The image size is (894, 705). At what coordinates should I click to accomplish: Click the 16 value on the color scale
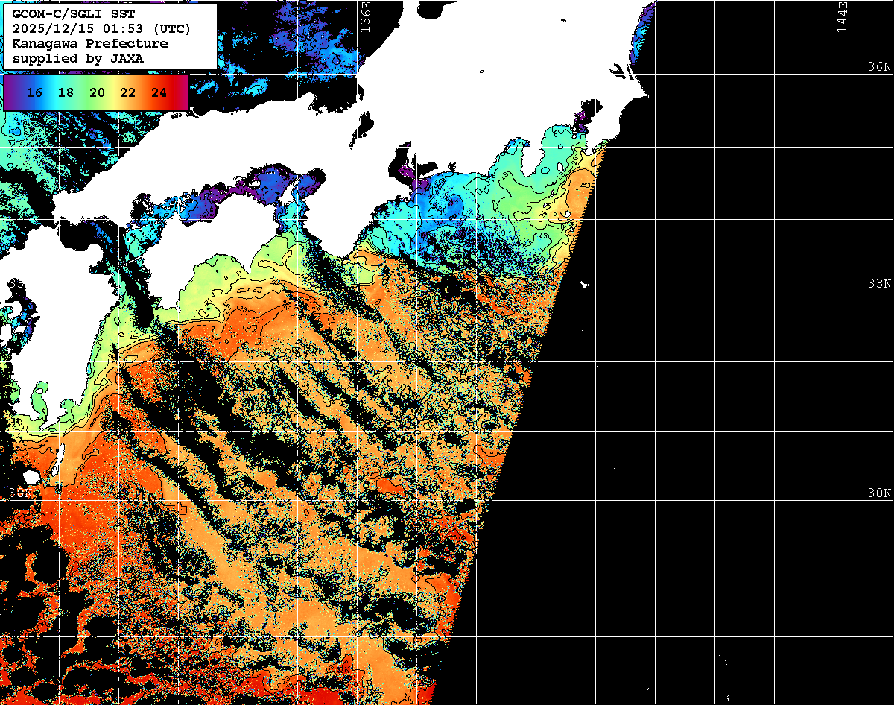34,93
